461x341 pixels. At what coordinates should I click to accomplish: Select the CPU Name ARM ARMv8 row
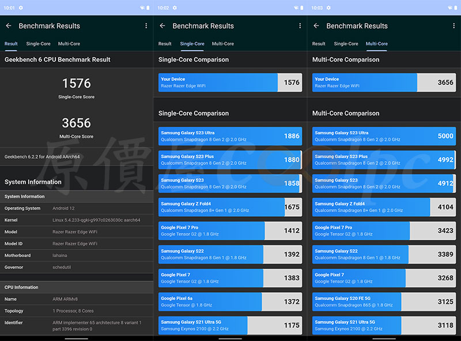[x=77, y=299]
